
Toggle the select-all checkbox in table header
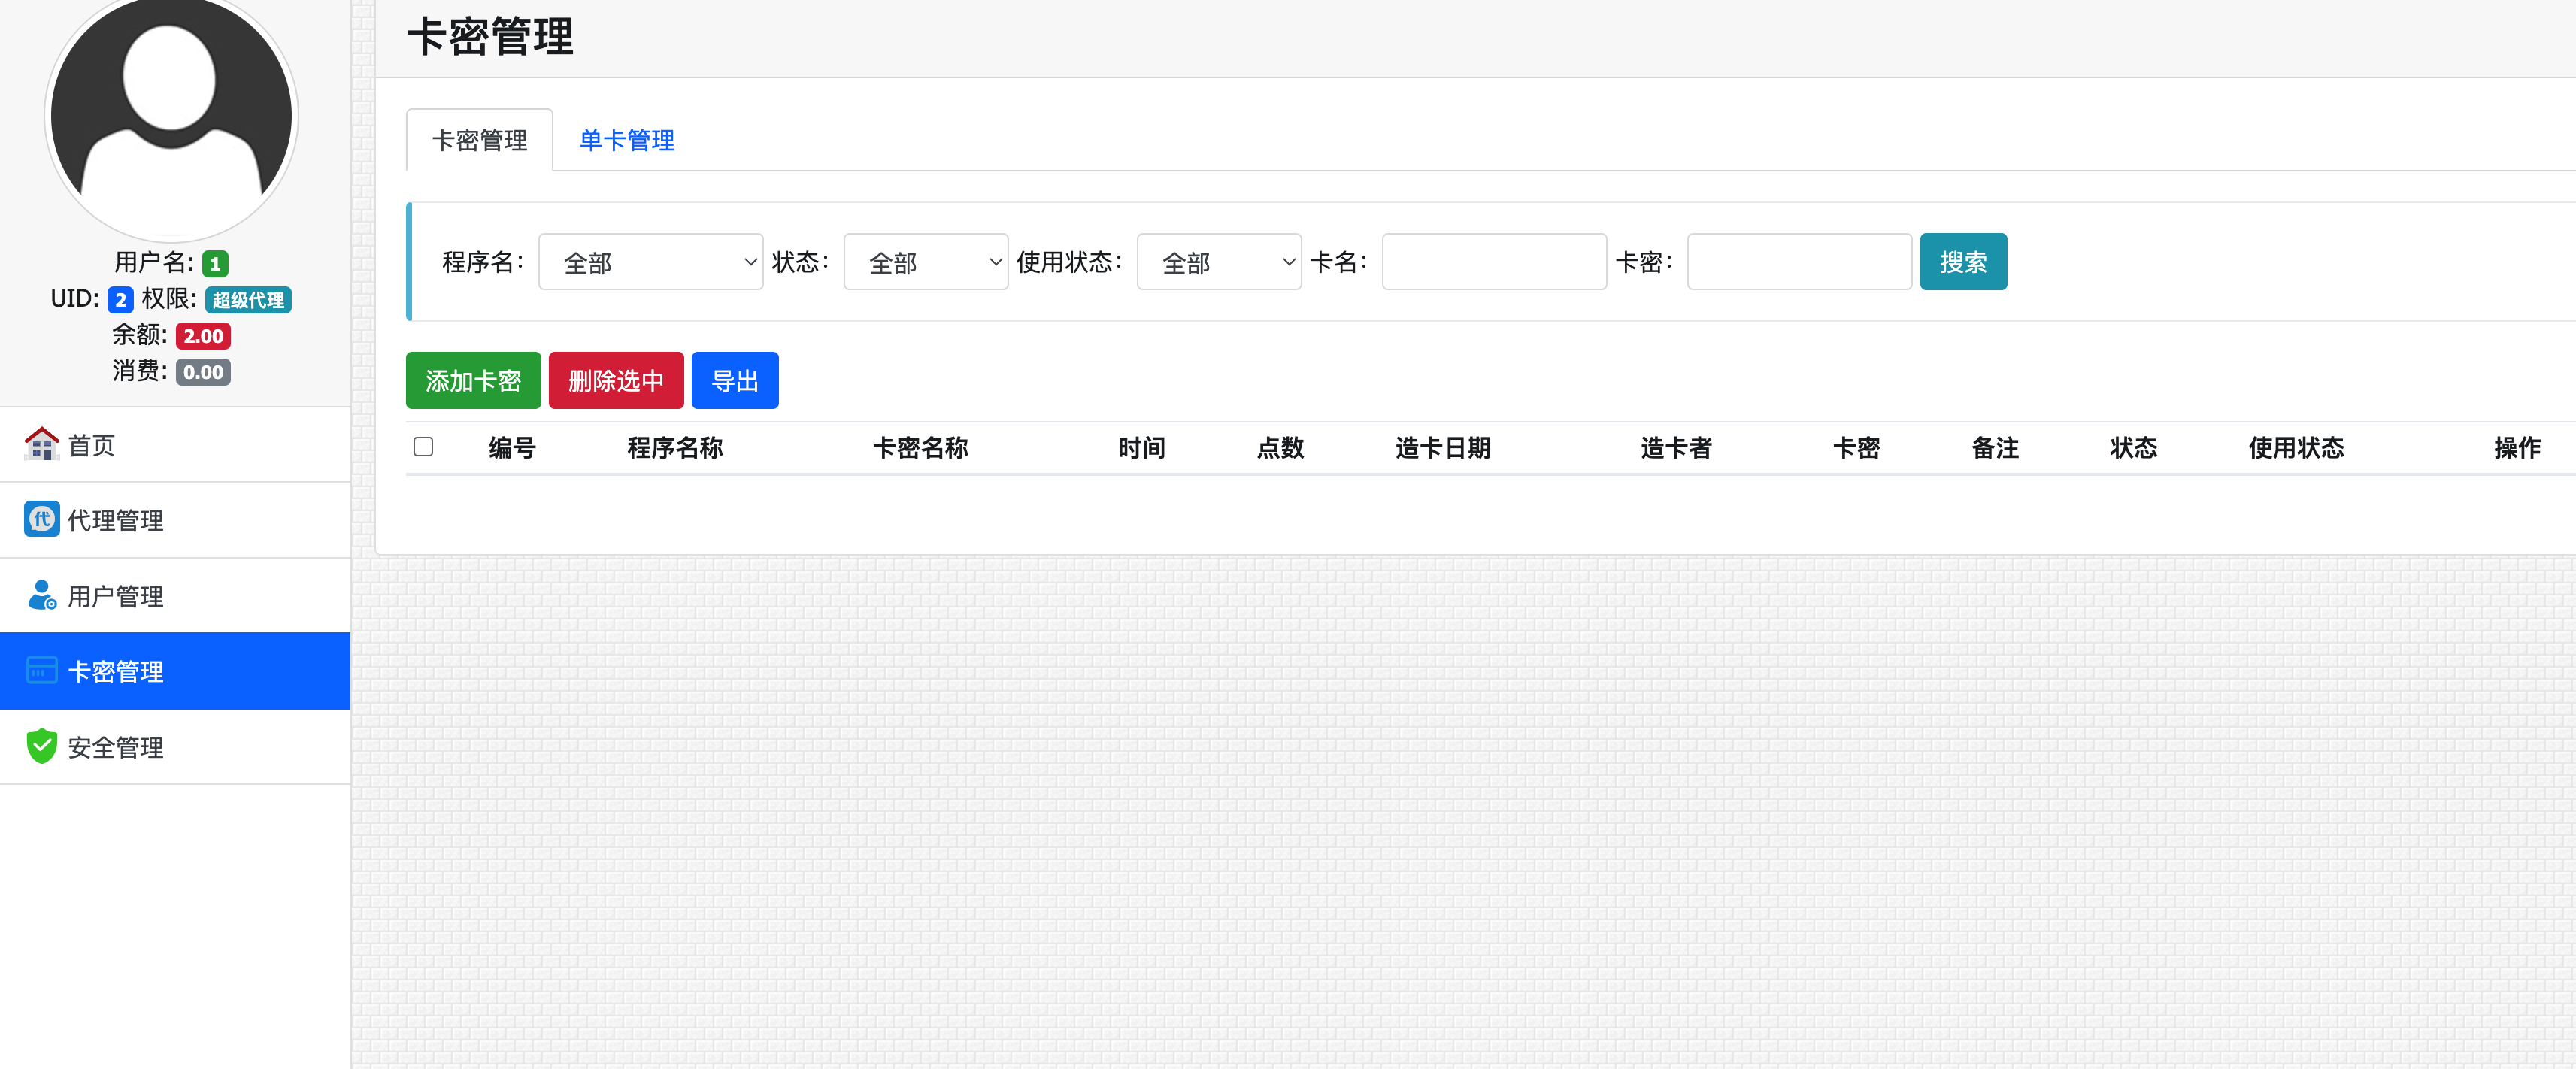tap(423, 447)
